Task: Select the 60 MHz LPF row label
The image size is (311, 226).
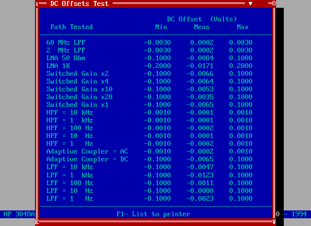Action: (x=66, y=42)
